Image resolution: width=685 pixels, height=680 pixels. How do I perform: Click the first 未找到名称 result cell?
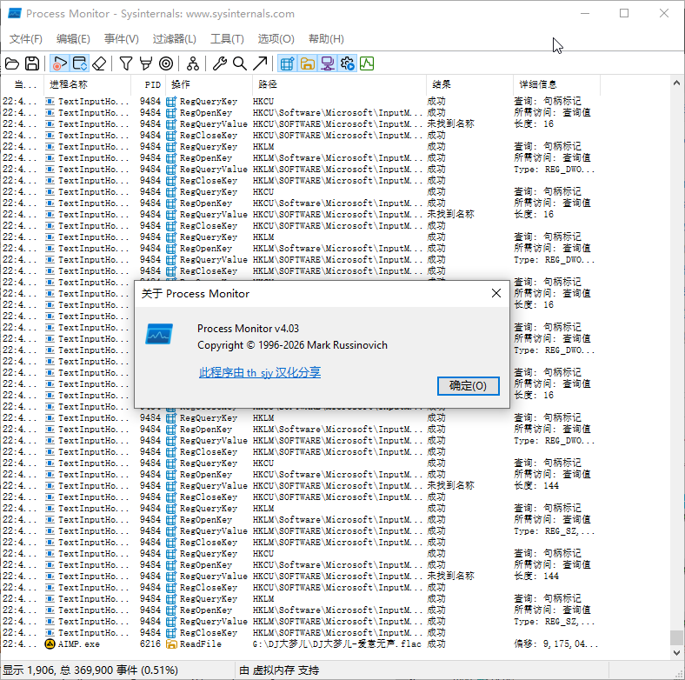pos(450,124)
